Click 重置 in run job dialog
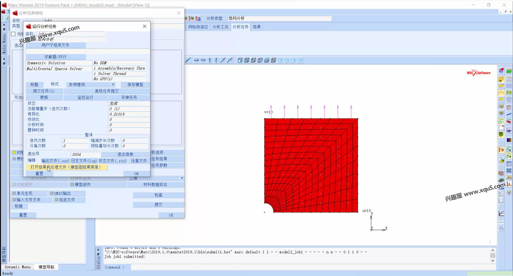 pos(39,174)
